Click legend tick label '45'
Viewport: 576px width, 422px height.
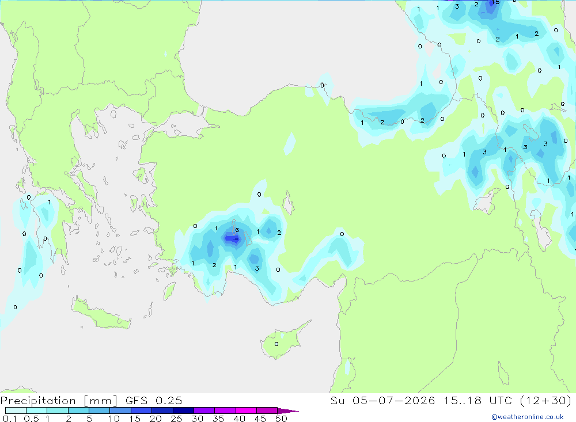point(260,419)
